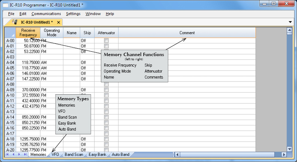This screenshot has width=297, height=162.
Task: Open the Help menu
Action: [x=109, y=14]
